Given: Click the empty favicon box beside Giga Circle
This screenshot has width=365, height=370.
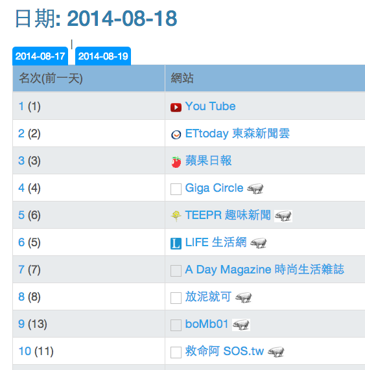Looking at the screenshot, I should coord(176,189).
